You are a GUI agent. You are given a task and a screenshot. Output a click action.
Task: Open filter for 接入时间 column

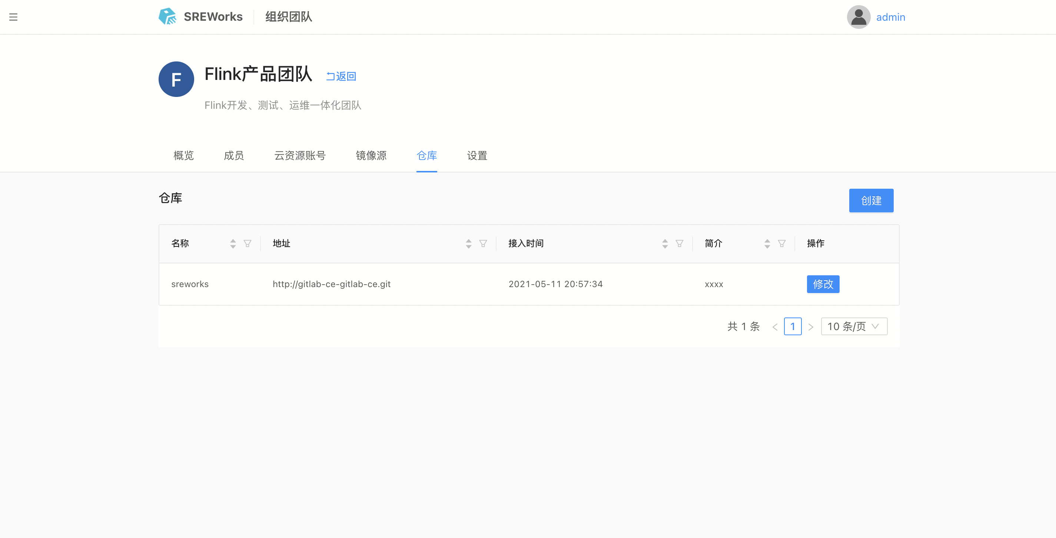tap(679, 243)
